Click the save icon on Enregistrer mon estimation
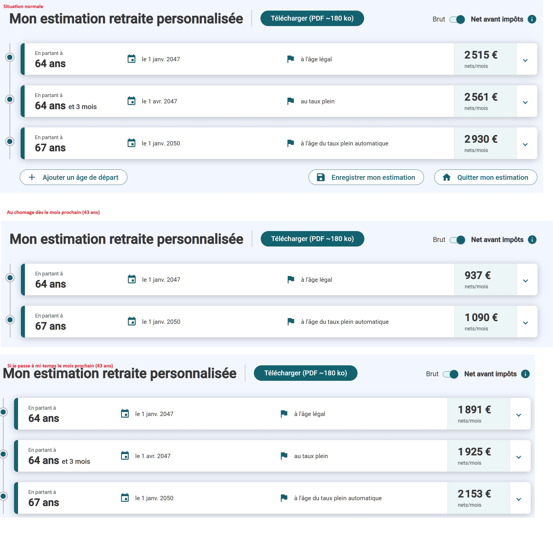553x552 pixels. pyautogui.click(x=321, y=177)
